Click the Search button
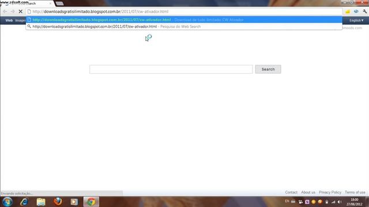369x207 pixels. [268, 69]
